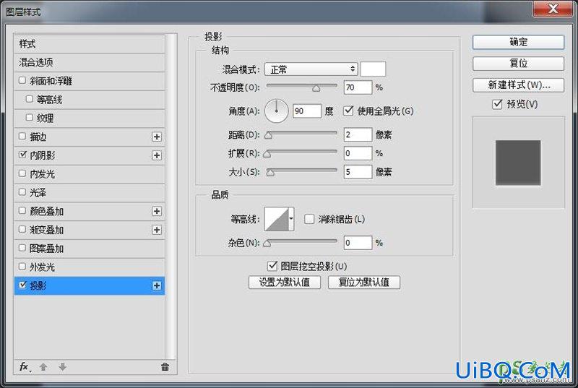Click plus icon next to 内阴影

[157, 155]
